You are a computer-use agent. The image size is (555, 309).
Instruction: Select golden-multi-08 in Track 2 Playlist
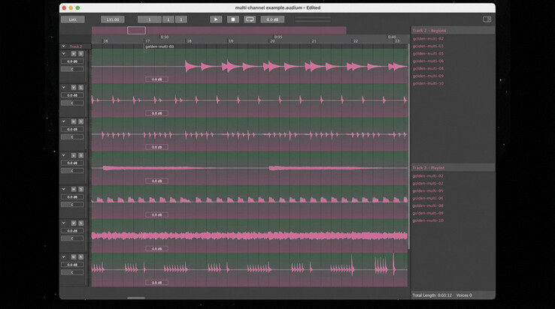[x=428, y=205]
